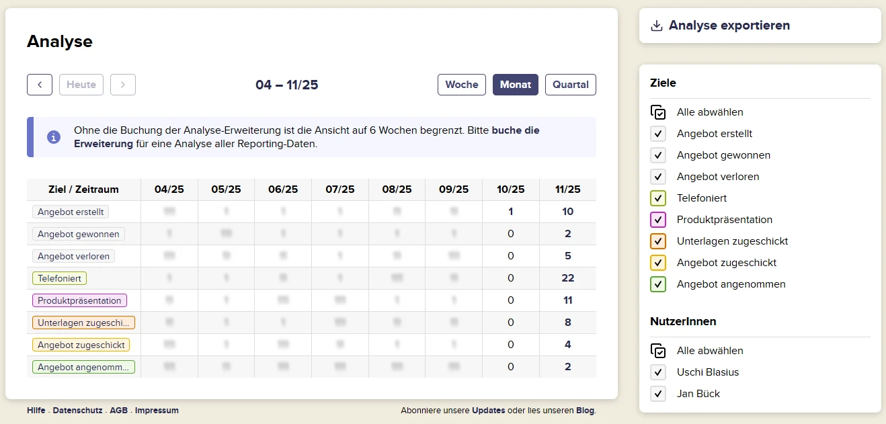Image resolution: width=886 pixels, height=424 pixels.
Task: Open the buche die Erweiterung link
Action: click(x=516, y=130)
